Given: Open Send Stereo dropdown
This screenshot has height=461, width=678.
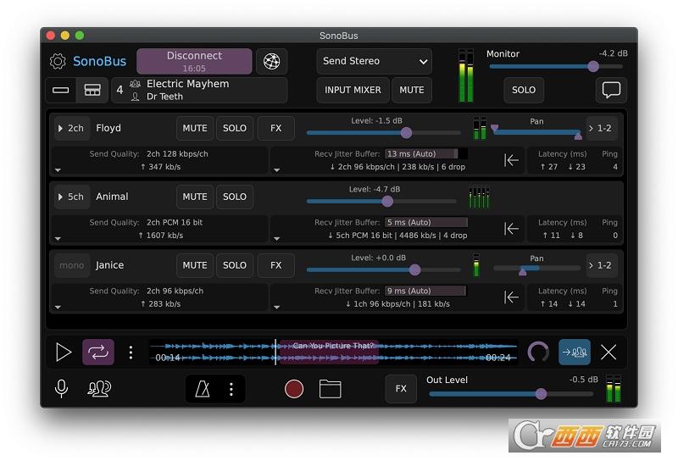Looking at the screenshot, I should click(x=374, y=61).
